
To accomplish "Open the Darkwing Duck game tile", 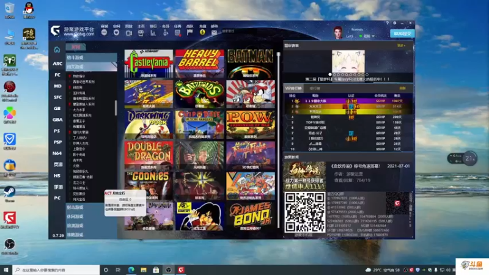I will [149, 125].
